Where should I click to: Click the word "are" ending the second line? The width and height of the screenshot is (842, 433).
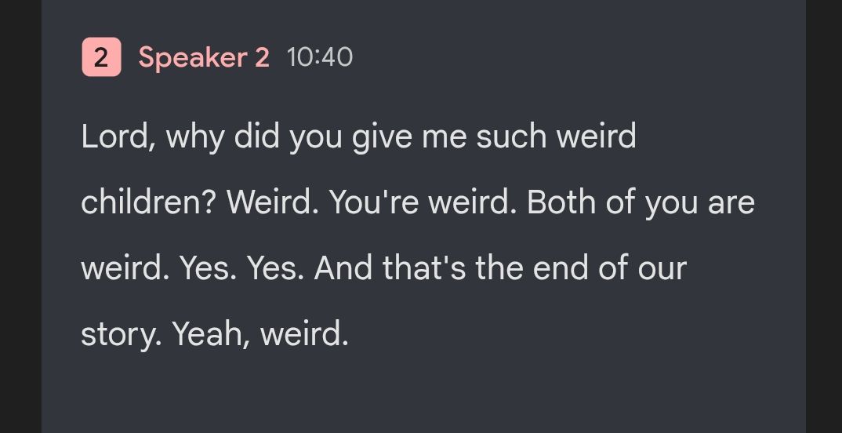(x=731, y=202)
